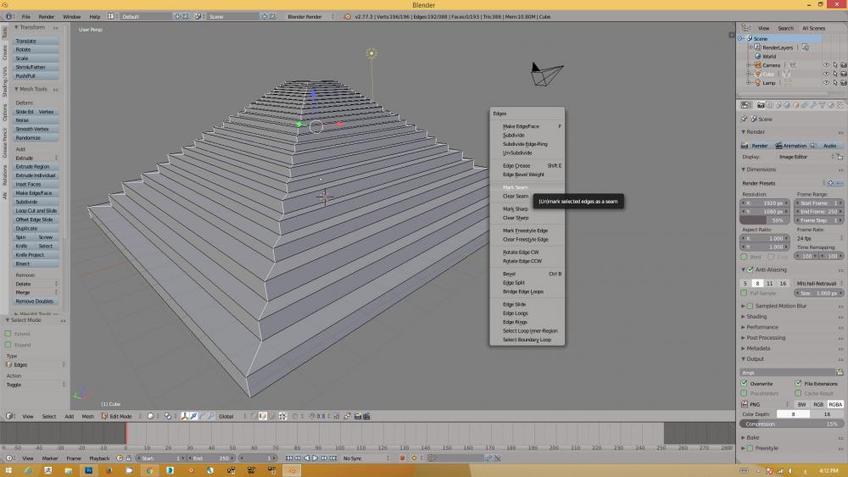Select Bridge Edge Loops menu entry
The image size is (848, 477).
[523, 291]
